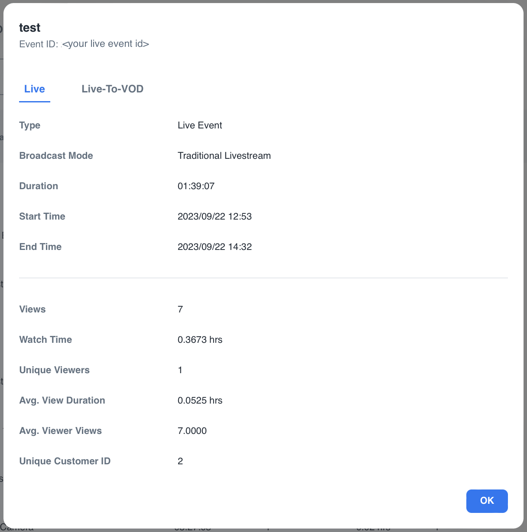Click the end time 2023/09/22 14:32
Screen dimensions: 527x532
coord(215,247)
